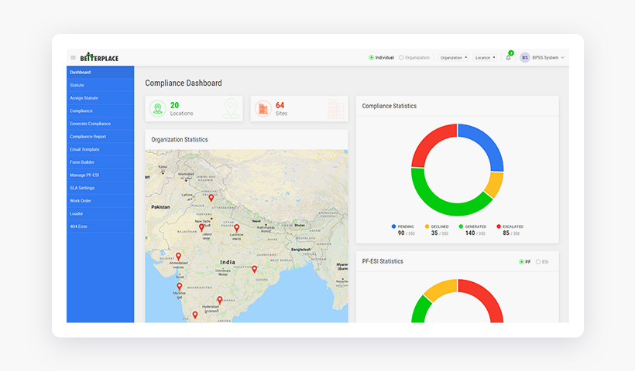
Task: Click the map pin in Himachal Pradesh
Action: coord(211,198)
